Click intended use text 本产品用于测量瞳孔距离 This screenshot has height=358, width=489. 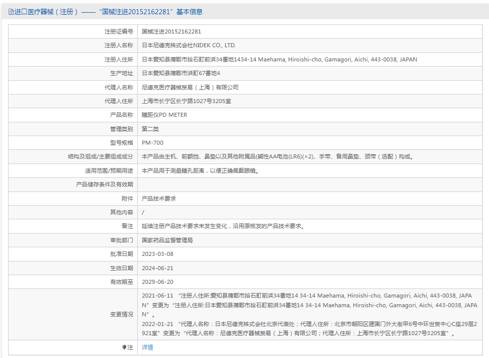200,171
